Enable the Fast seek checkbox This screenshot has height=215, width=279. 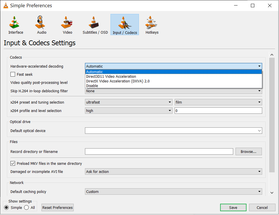click(x=13, y=74)
